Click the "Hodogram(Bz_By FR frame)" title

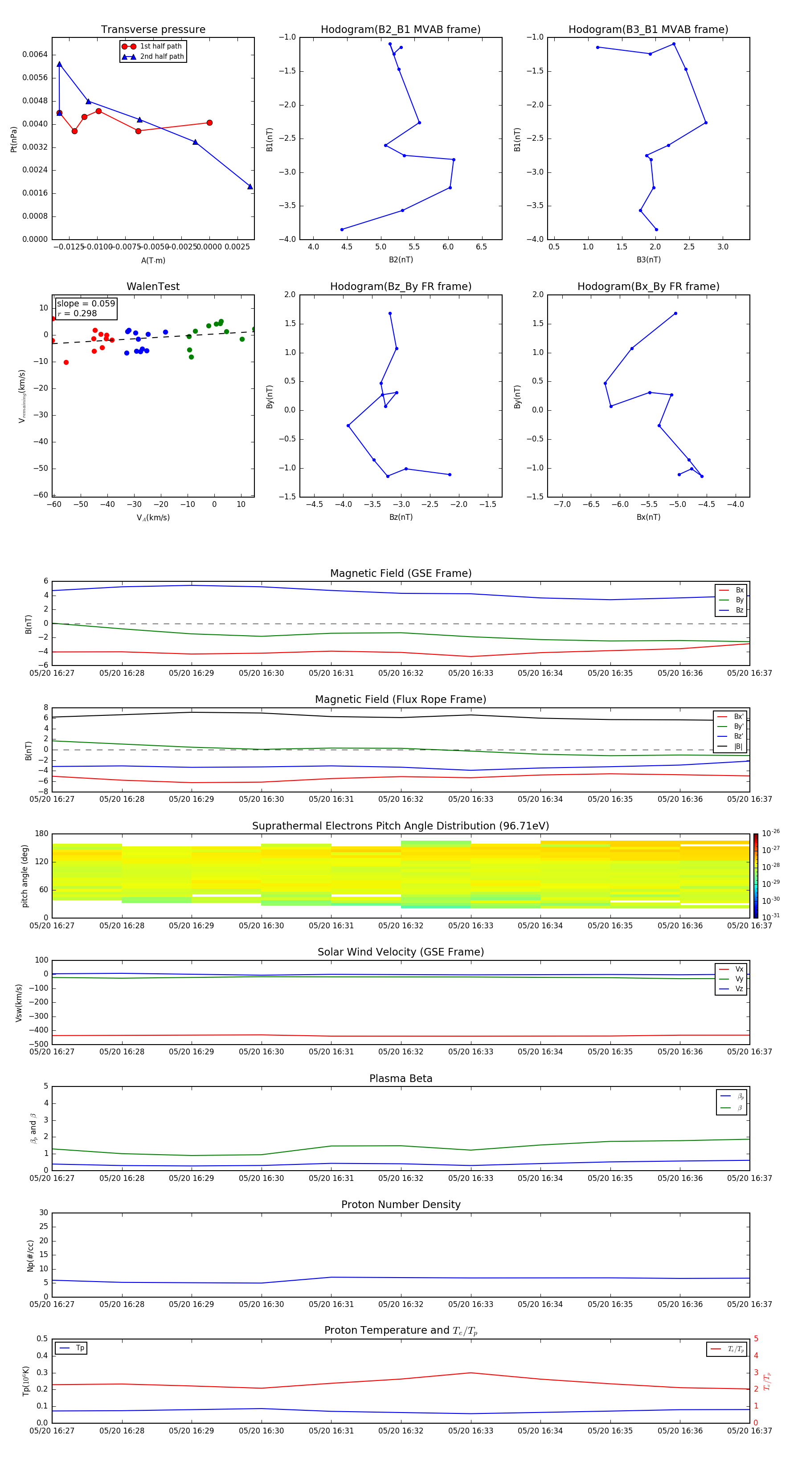click(x=401, y=286)
